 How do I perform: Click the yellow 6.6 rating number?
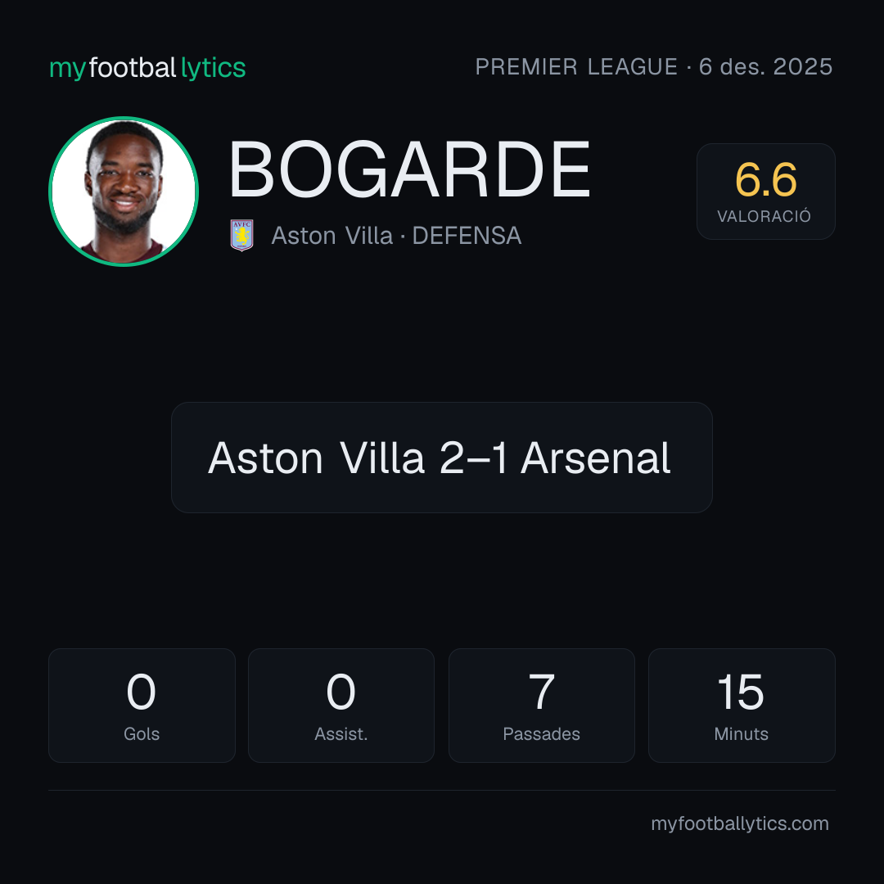tap(765, 180)
